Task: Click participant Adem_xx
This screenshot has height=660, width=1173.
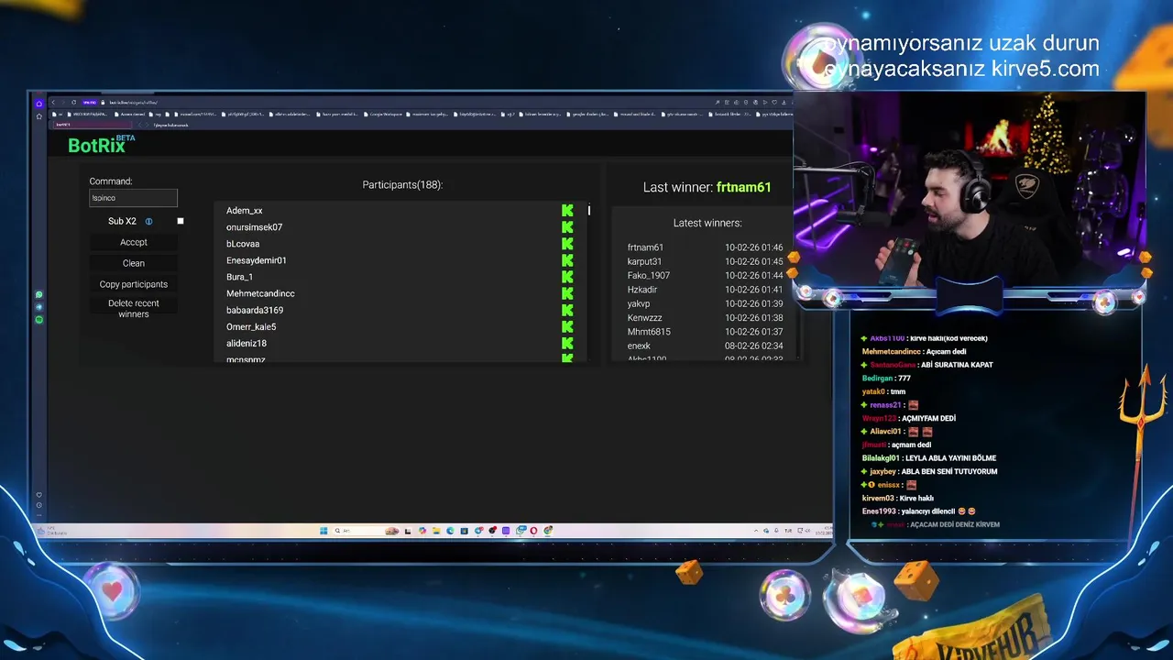Action: point(245,211)
